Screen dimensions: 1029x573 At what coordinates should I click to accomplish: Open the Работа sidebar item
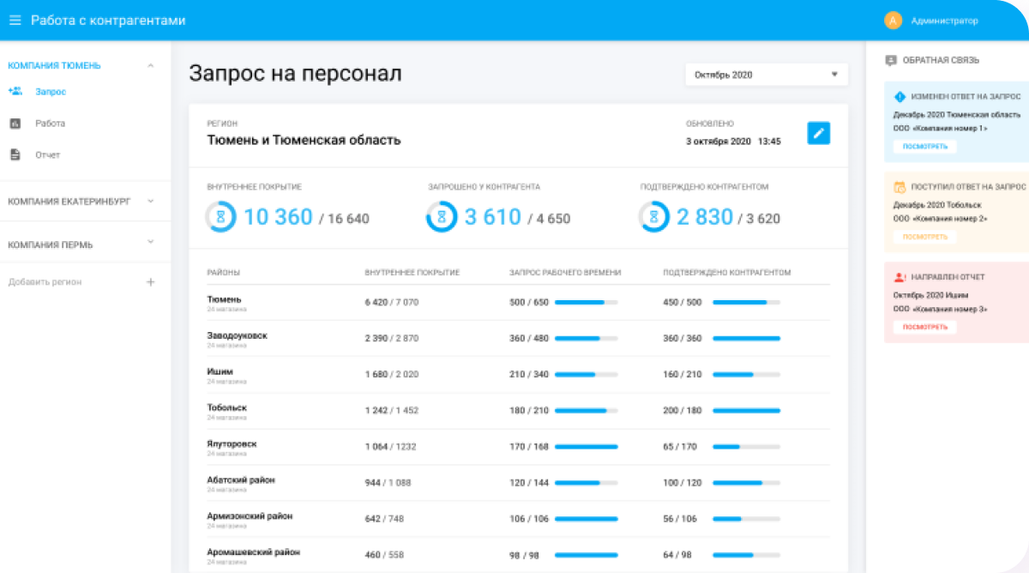coord(50,124)
